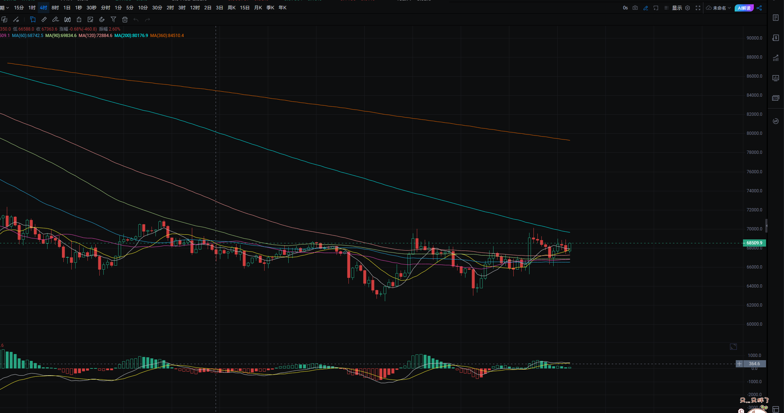This screenshot has height=413, width=784.
Task: Enter fullscreen chart mode icon
Action: 698,8
